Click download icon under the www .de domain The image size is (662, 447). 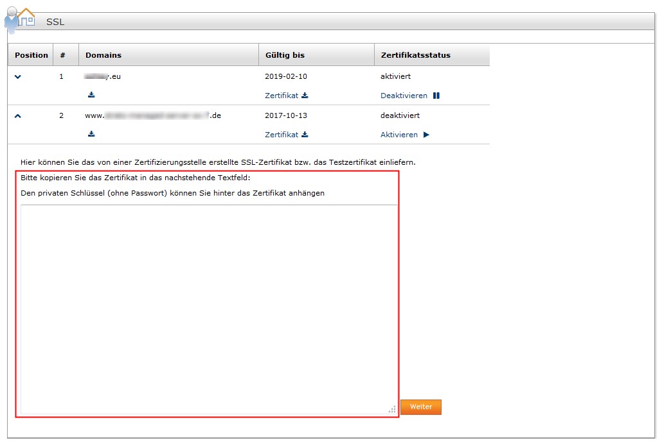point(91,134)
